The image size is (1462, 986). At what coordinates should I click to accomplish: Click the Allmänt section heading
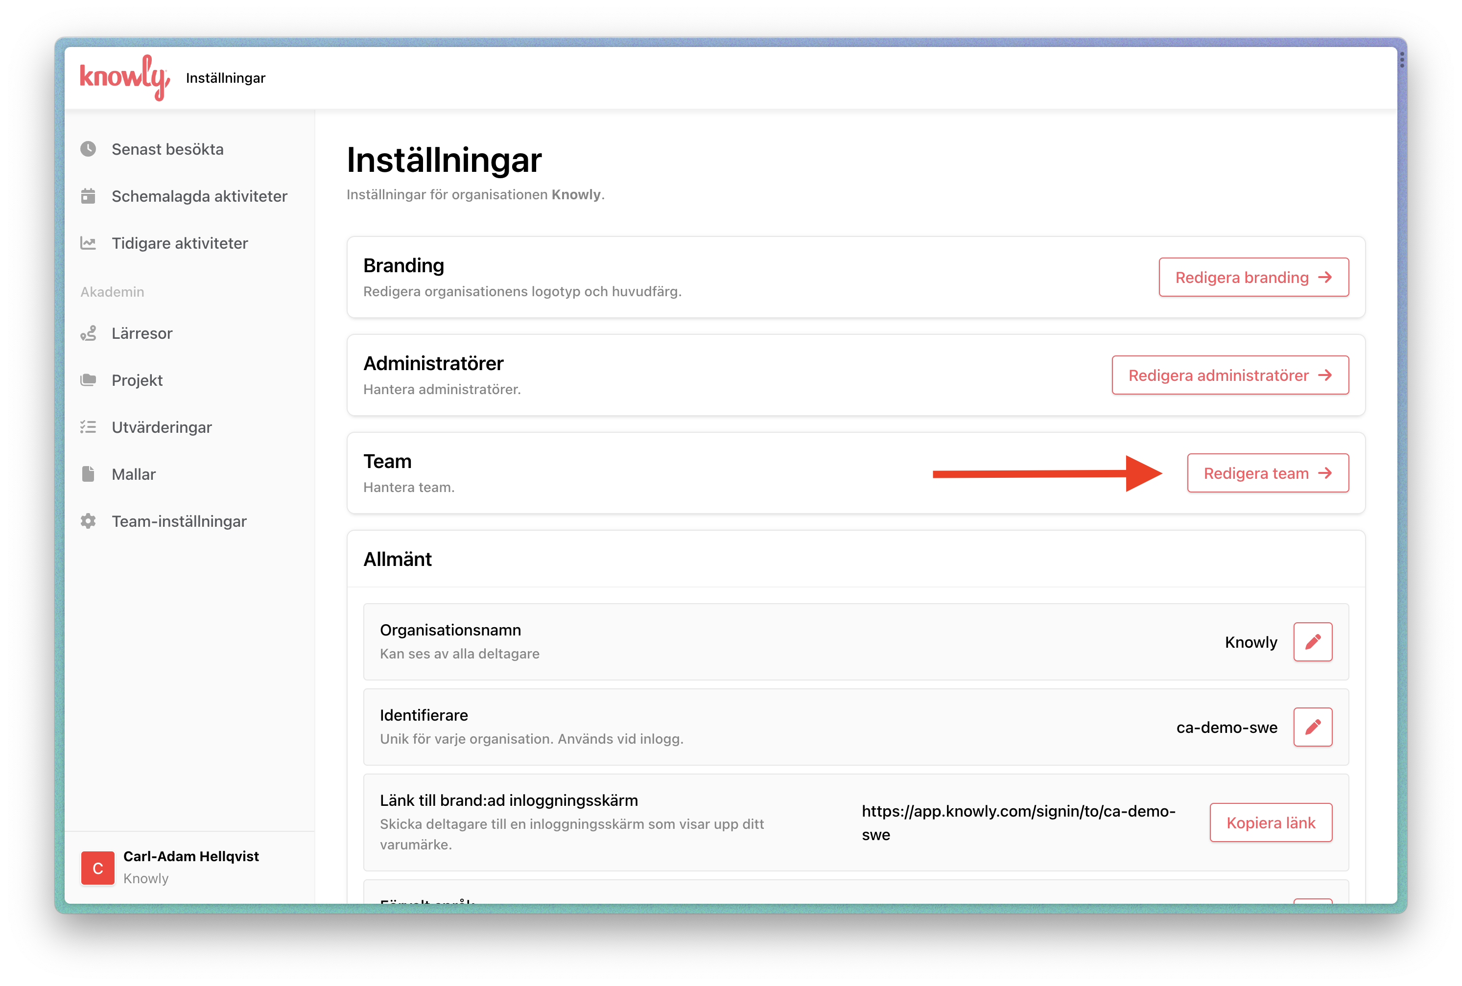click(398, 559)
